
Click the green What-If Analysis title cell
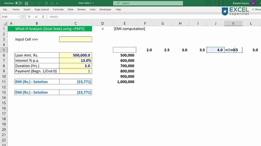click(x=50, y=29)
